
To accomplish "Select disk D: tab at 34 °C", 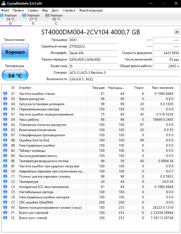I will click(x=10, y=19).
